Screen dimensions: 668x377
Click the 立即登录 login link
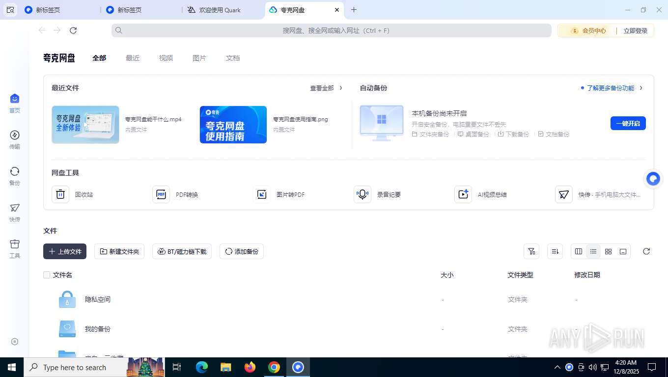tap(636, 30)
